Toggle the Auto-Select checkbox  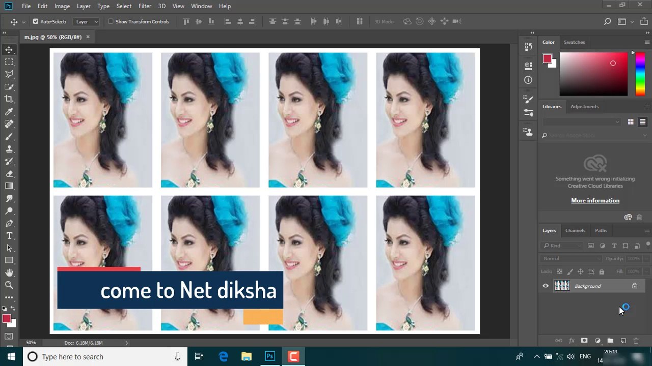pos(36,21)
